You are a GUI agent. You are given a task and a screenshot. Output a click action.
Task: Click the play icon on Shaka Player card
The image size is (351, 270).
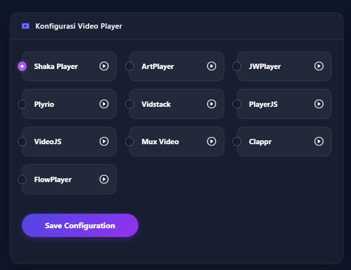104,66
